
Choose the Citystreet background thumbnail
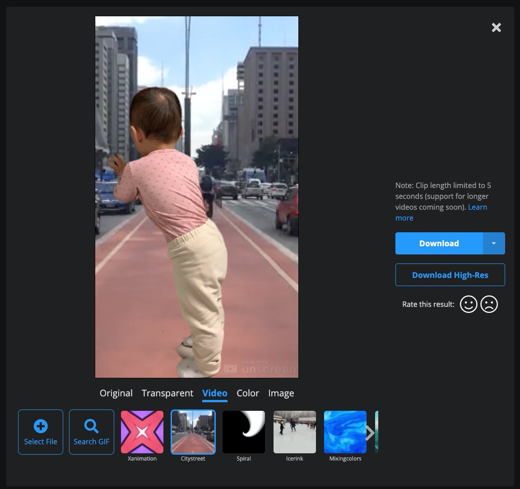[193, 432]
